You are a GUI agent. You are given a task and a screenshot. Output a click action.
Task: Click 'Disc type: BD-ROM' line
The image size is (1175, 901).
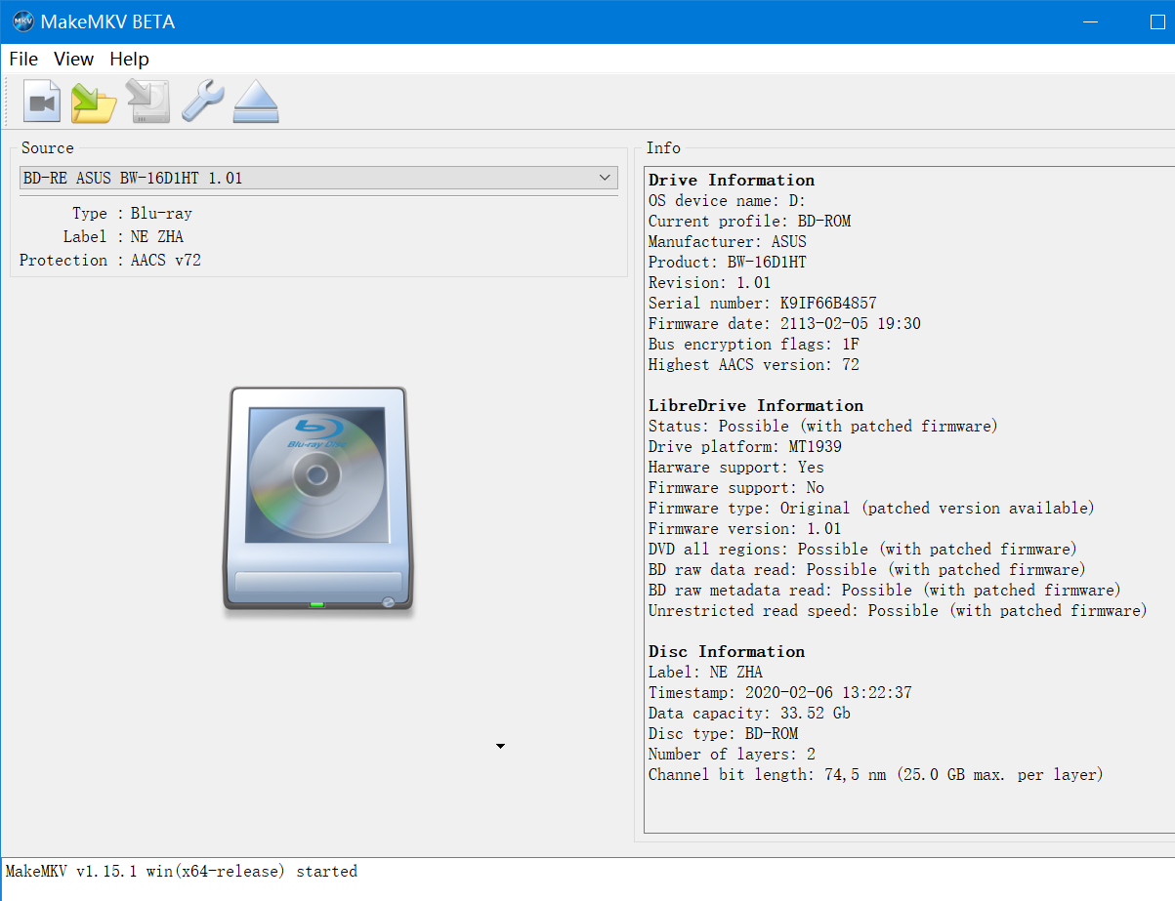[723, 733]
